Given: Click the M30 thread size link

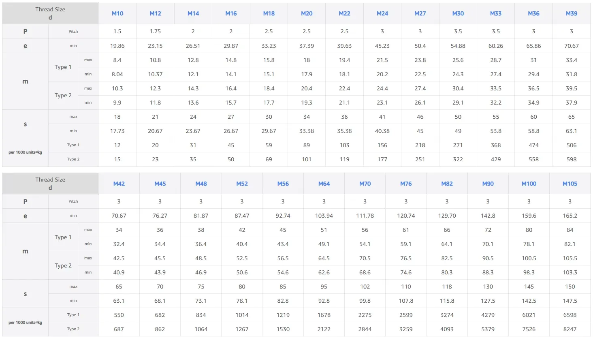Looking at the screenshot, I should coord(458,13).
